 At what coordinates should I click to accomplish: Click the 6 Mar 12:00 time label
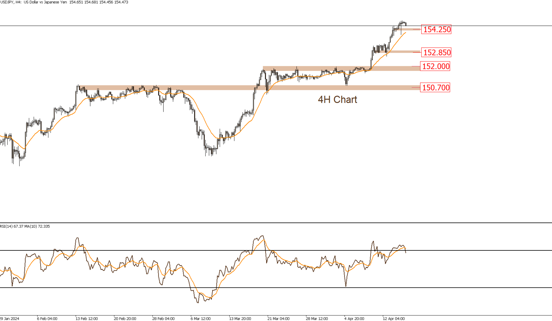coord(200,319)
